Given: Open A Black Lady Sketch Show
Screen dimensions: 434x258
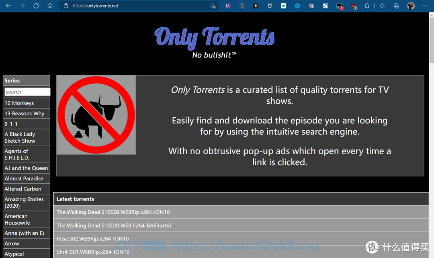Looking at the screenshot, I should pyautogui.click(x=26, y=137).
